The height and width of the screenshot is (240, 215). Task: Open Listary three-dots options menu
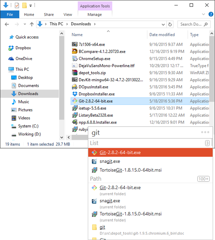205,132
